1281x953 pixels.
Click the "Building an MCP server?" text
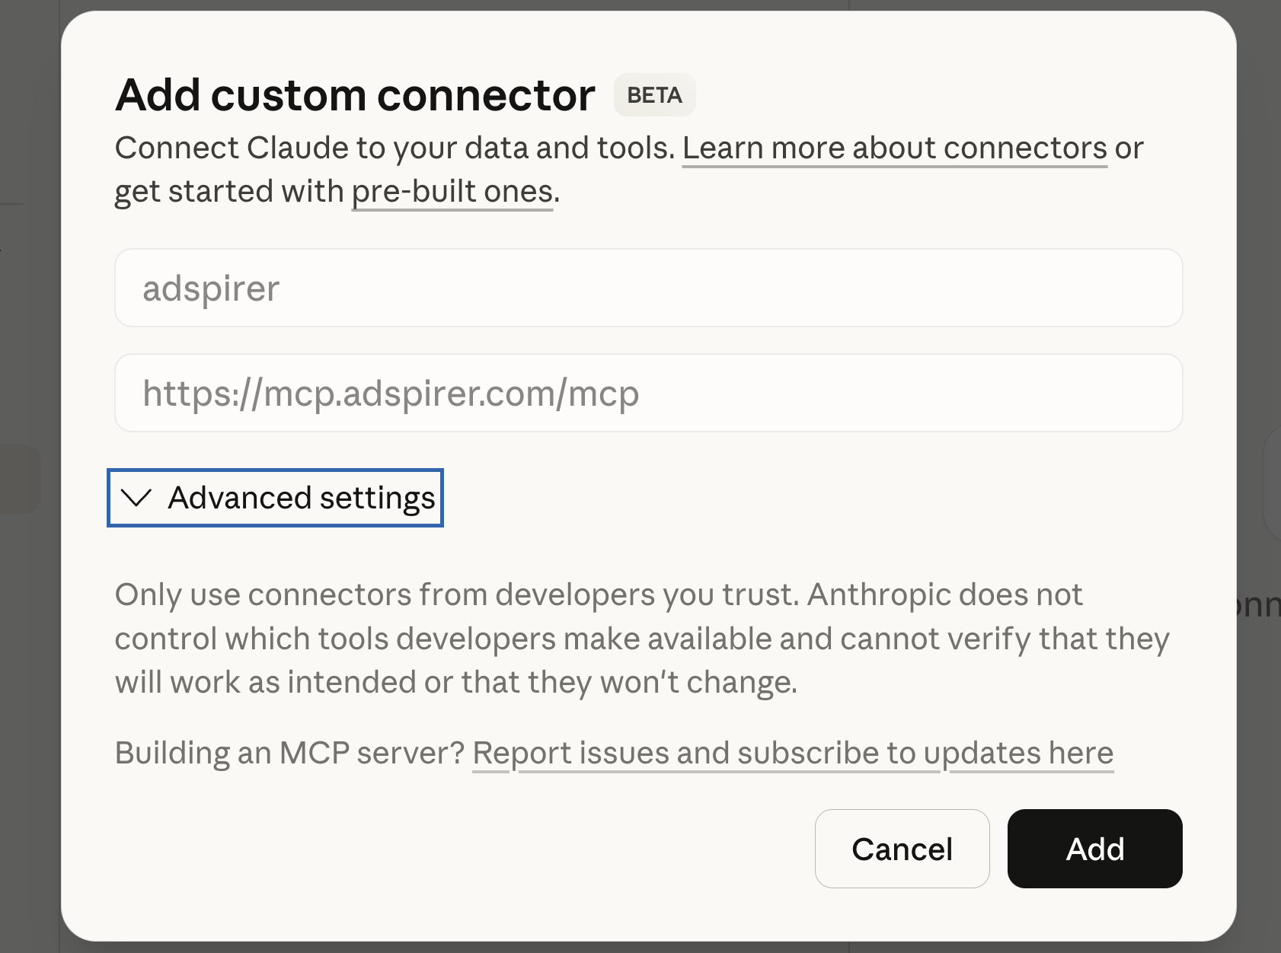[289, 752]
